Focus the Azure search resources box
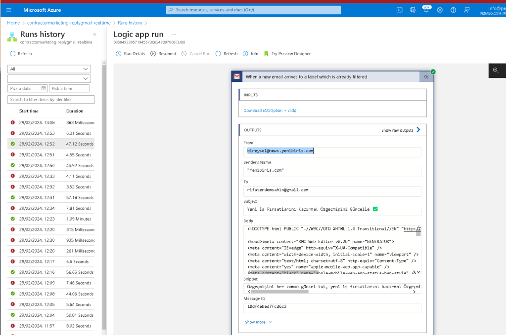 [x=253, y=10]
